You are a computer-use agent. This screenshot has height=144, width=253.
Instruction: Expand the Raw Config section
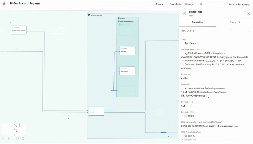point(216,31)
